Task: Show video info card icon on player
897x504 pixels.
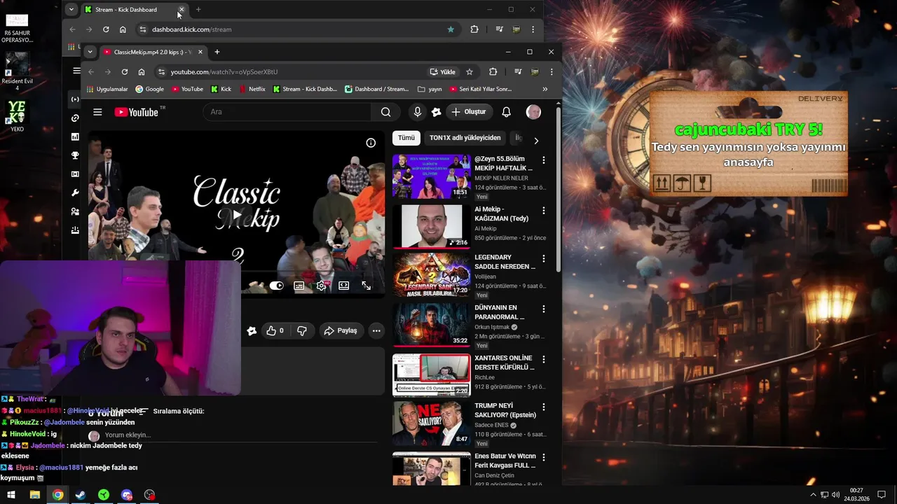Action: [x=371, y=143]
